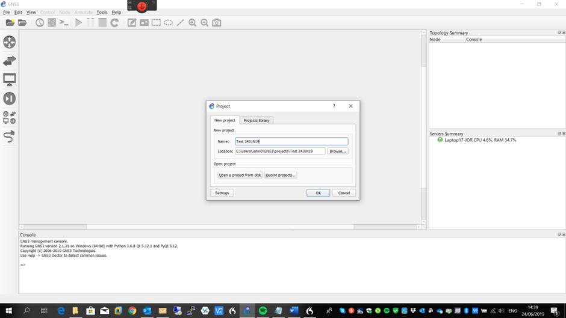Open the Recent projects... list
566x318 pixels.
click(x=281, y=175)
